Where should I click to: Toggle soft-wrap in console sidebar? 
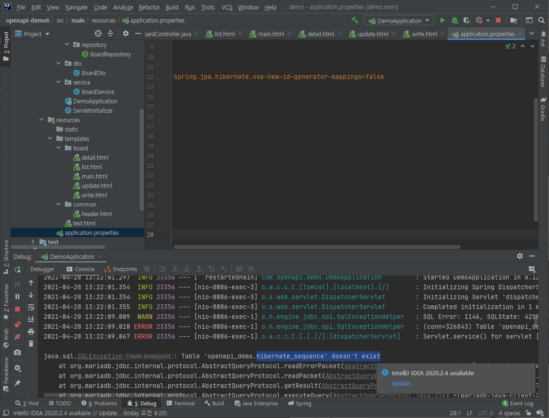31,308
